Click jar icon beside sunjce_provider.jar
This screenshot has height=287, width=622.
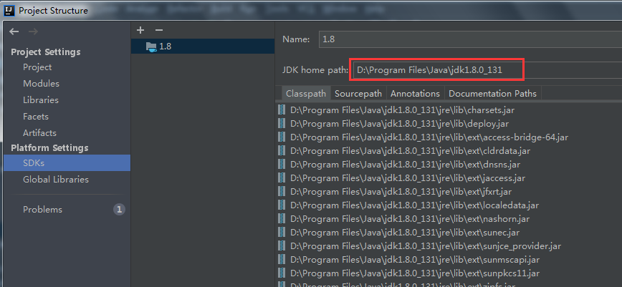tap(282, 246)
